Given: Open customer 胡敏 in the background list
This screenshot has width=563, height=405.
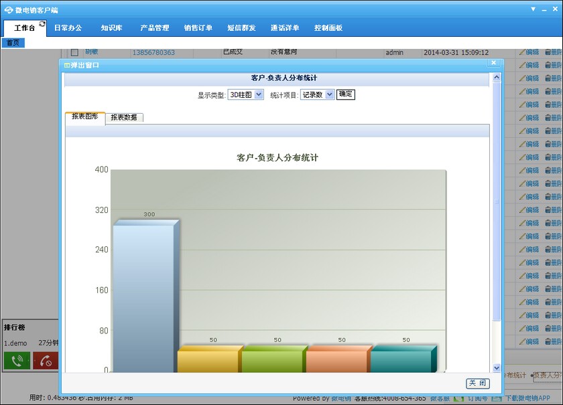Looking at the screenshot, I should click(92, 52).
